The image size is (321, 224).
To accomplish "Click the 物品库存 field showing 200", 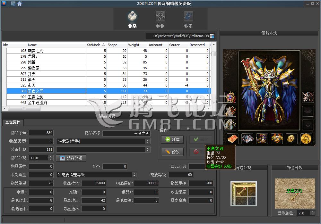I will [x=201, y=183].
